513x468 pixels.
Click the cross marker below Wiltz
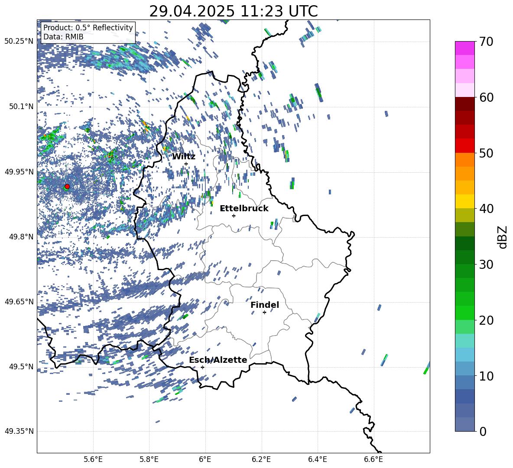(x=186, y=164)
